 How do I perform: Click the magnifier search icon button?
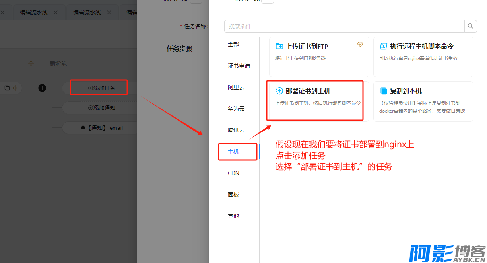470,26
